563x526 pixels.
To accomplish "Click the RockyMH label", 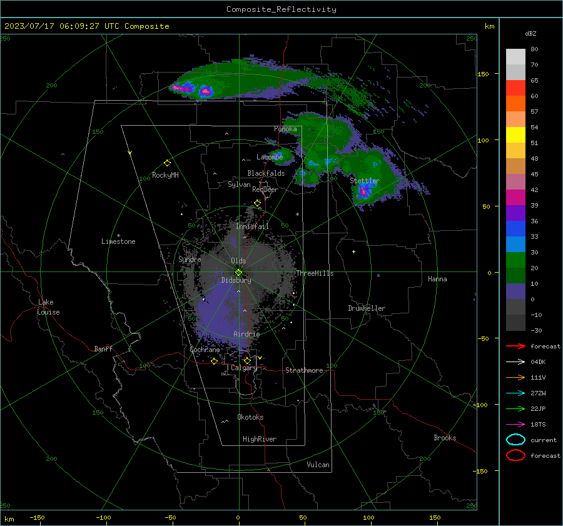I will (x=165, y=175).
